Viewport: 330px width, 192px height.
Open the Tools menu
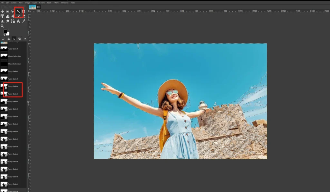49,3
